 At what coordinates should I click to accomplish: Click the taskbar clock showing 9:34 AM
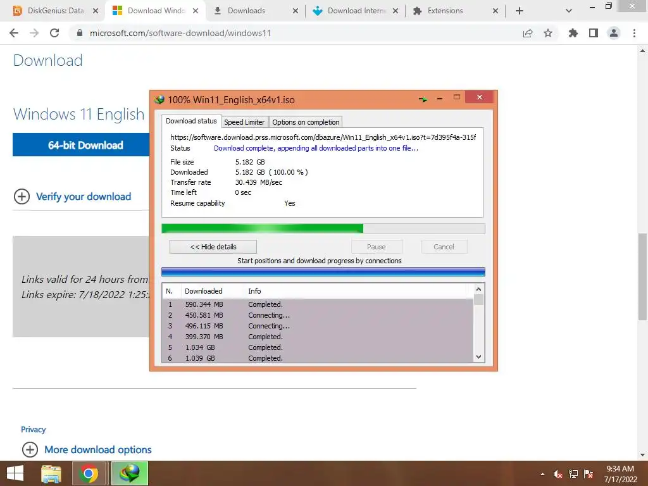point(620,474)
